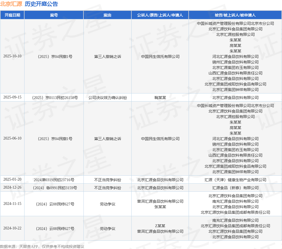
Task: Click case number 京04民撤1号 in 2025-10-10 row
Action: pos(55,57)
